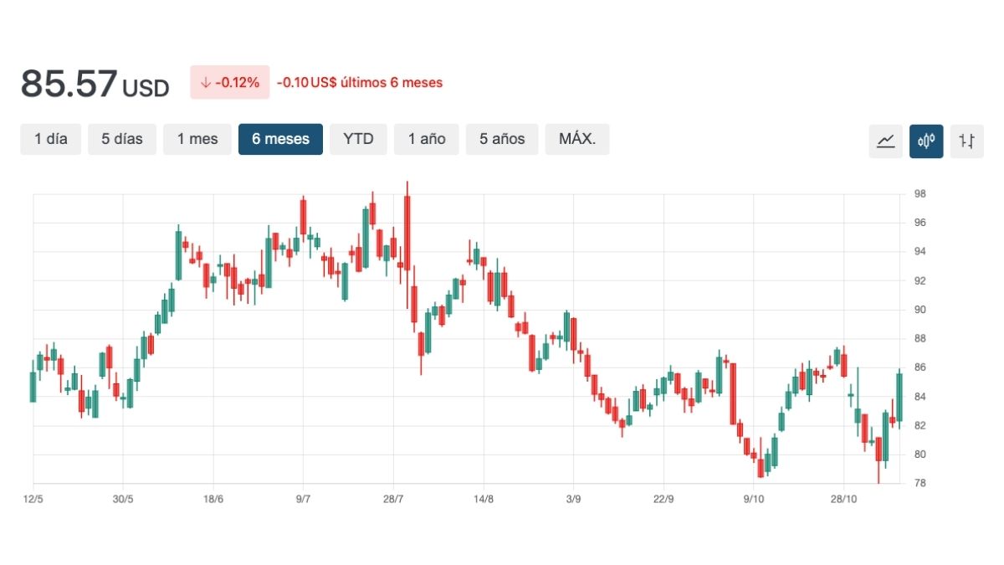Switch to line chart view

tap(885, 141)
